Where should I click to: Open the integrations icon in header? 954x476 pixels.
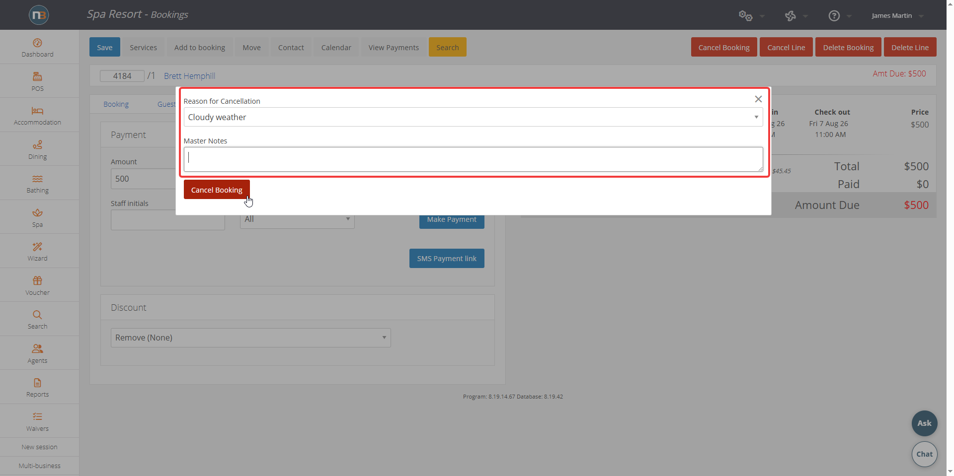[x=790, y=16]
